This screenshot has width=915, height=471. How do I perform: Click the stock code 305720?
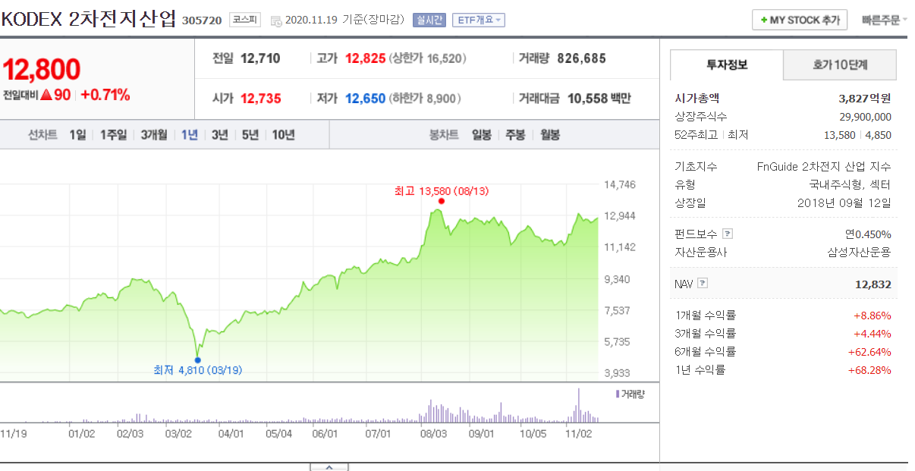coord(202,20)
